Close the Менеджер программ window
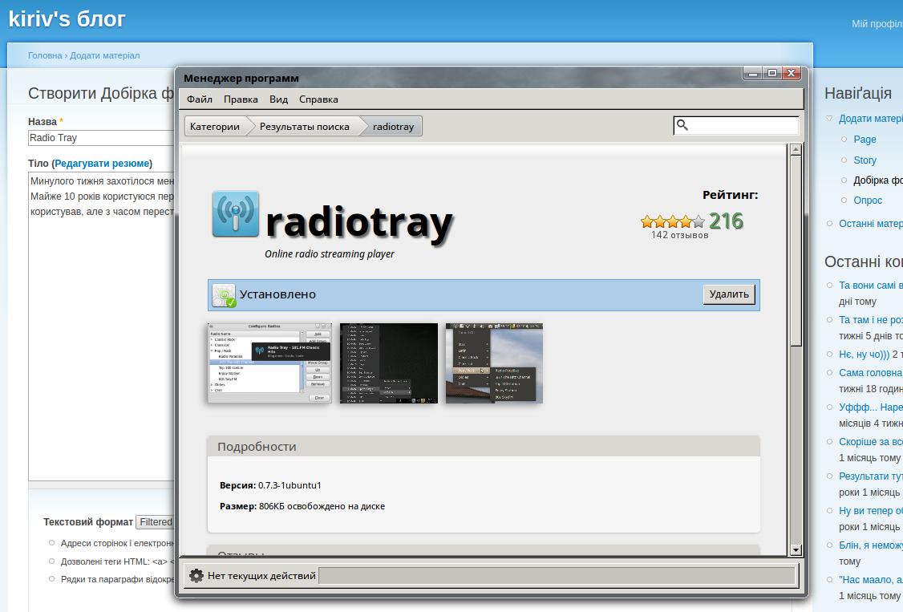903x612 pixels. [x=792, y=74]
